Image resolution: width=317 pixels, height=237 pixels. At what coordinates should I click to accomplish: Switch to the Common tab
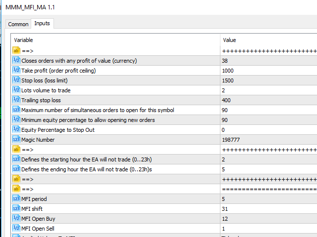18,24
